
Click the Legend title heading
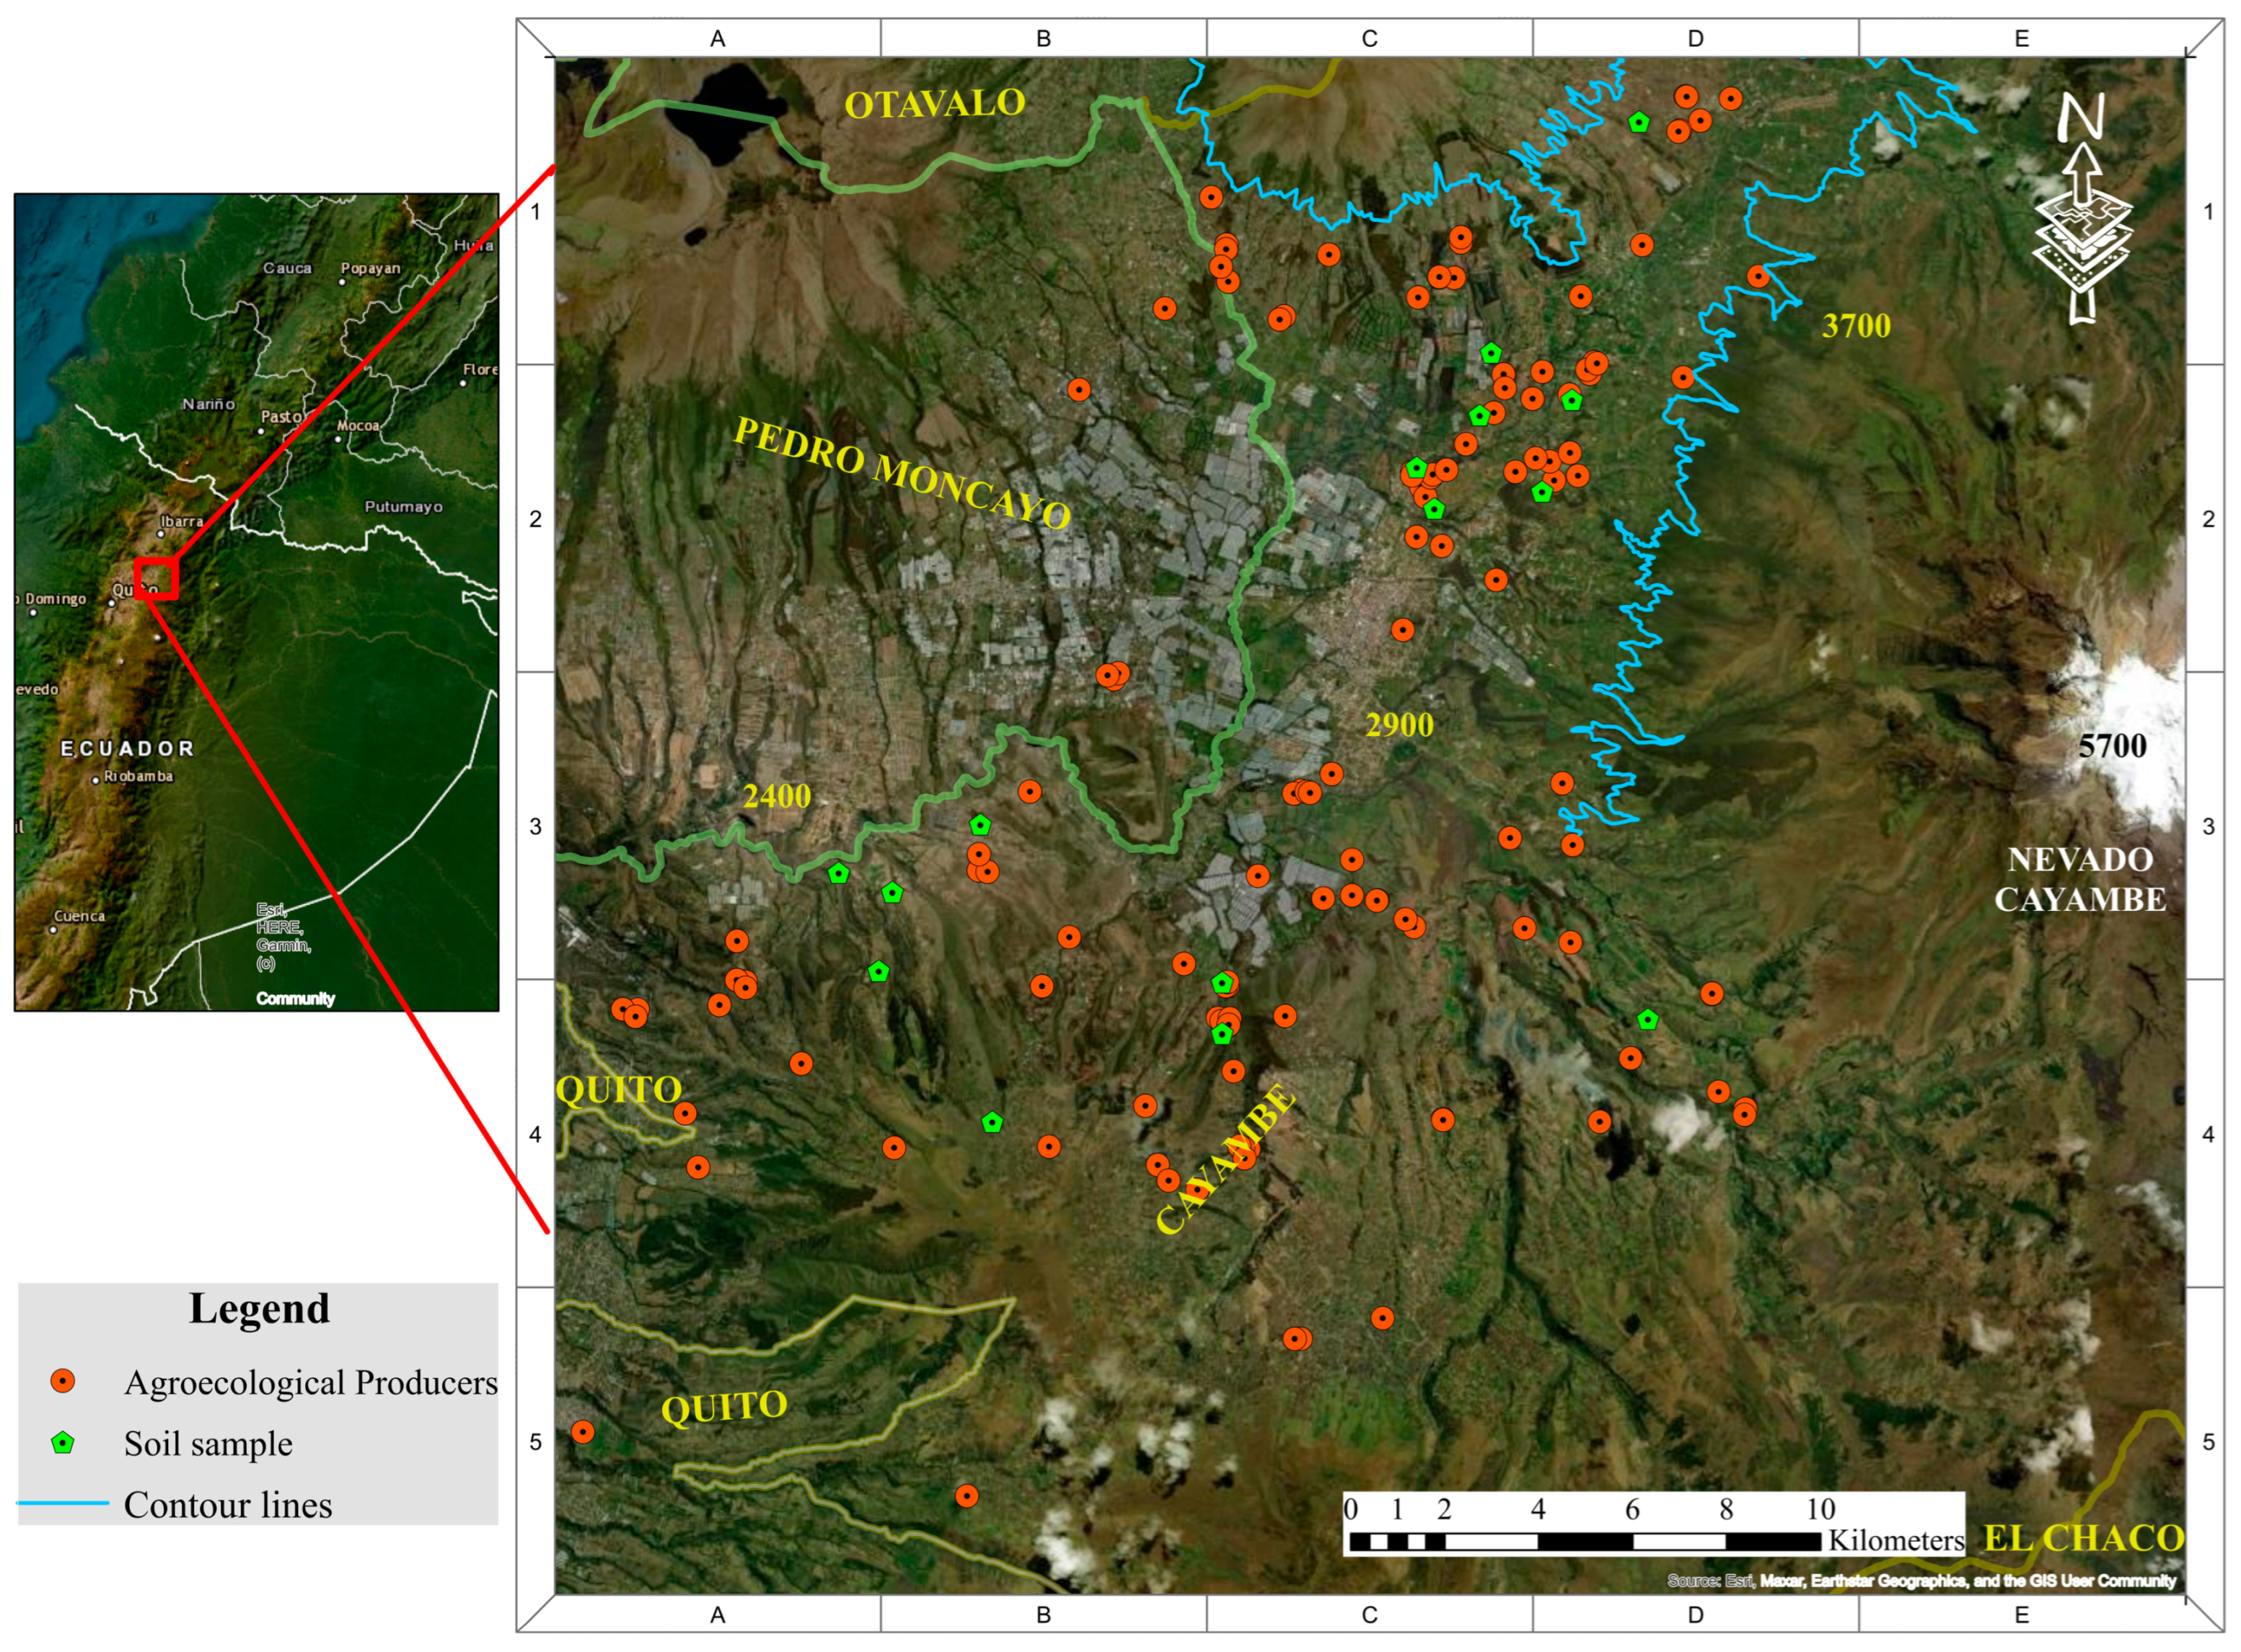tap(259, 1308)
